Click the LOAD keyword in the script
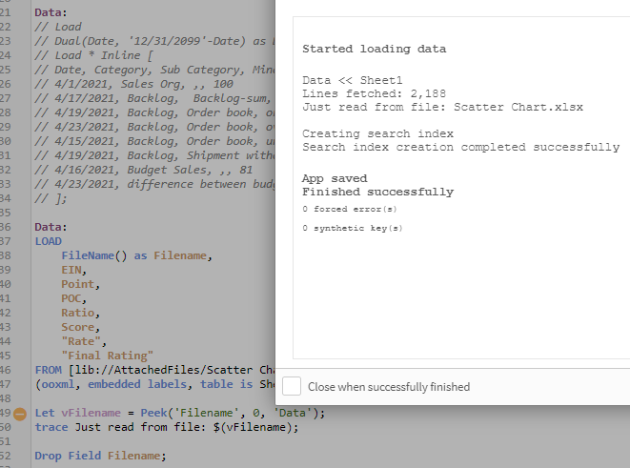 pyautogui.click(x=49, y=241)
